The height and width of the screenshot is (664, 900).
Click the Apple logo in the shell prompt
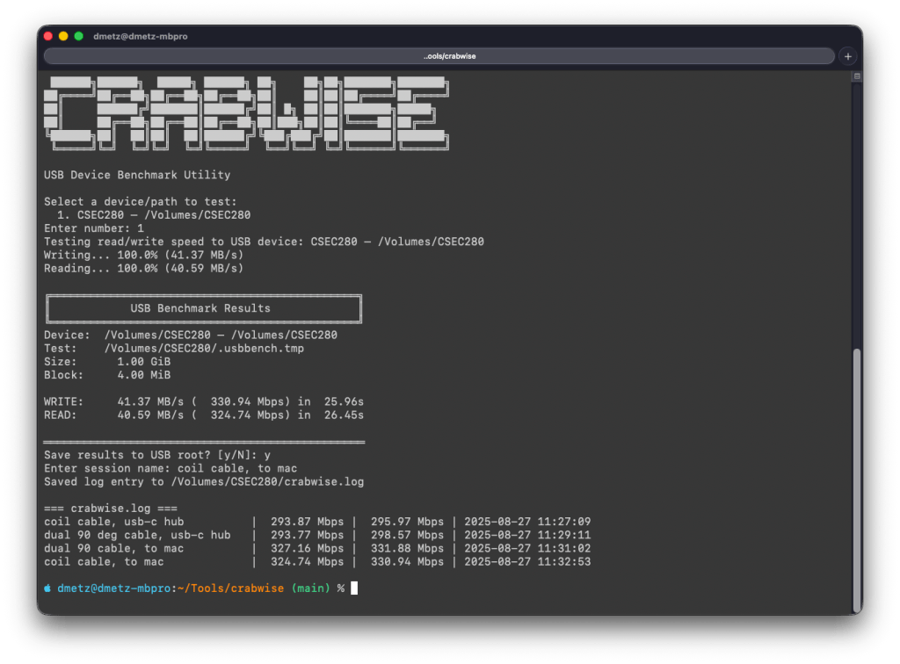click(x=48, y=588)
